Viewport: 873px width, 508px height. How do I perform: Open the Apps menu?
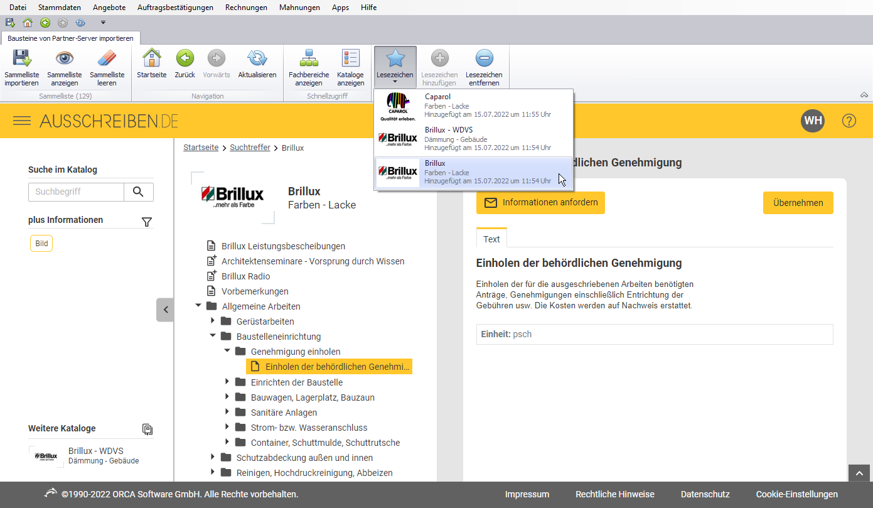tap(341, 8)
